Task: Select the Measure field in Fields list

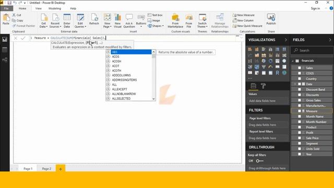Action: (x=312, y=111)
